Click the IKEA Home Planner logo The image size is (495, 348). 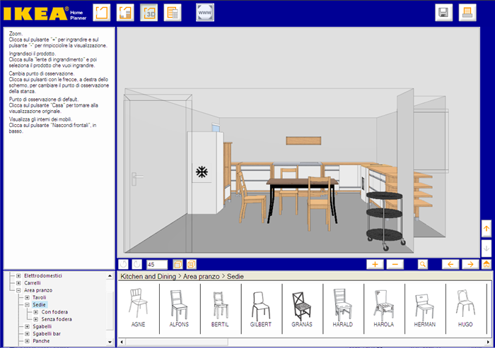pos(45,14)
